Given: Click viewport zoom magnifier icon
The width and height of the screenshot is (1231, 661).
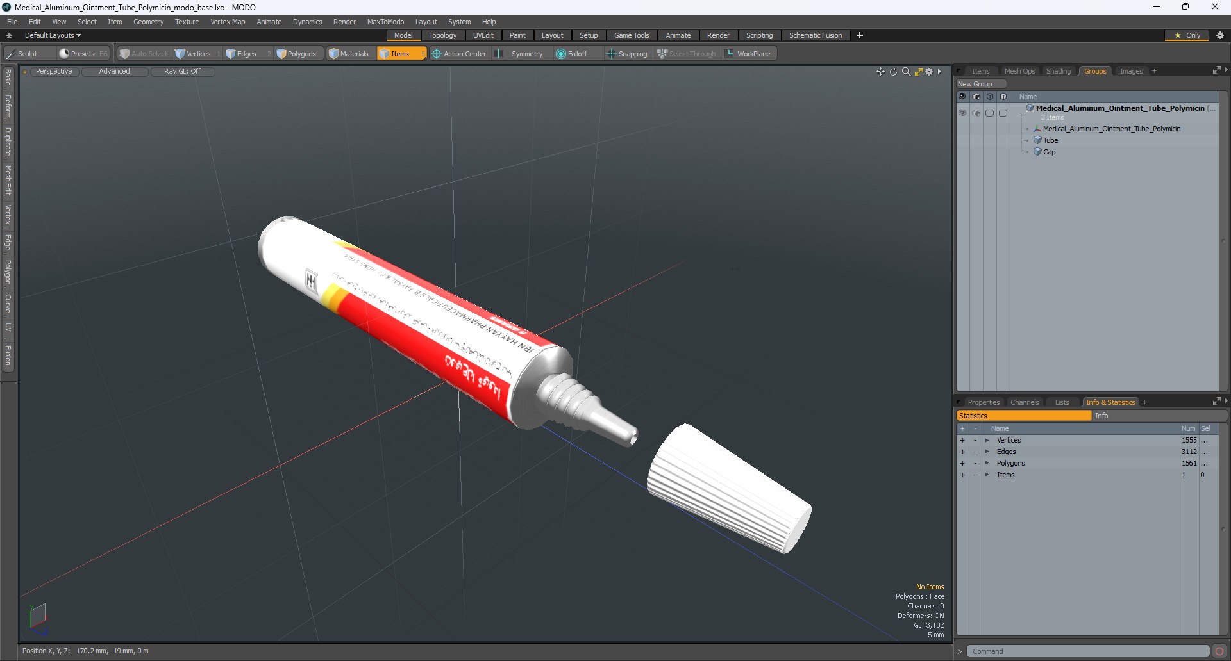Looking at the screenshot, I should coord(906,72).
